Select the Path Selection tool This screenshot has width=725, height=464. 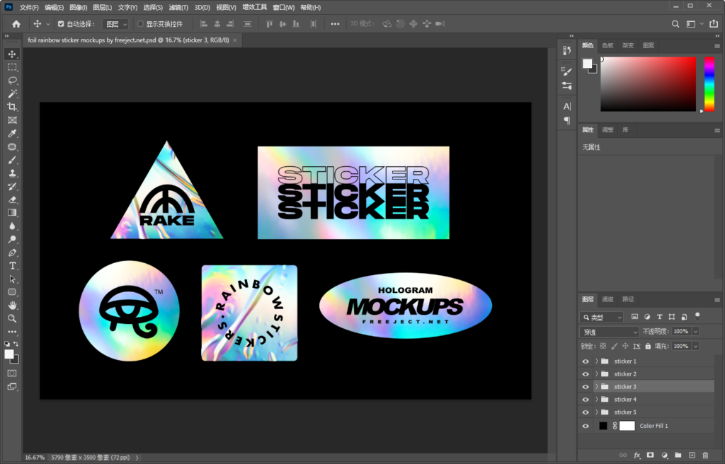point(12,279)
